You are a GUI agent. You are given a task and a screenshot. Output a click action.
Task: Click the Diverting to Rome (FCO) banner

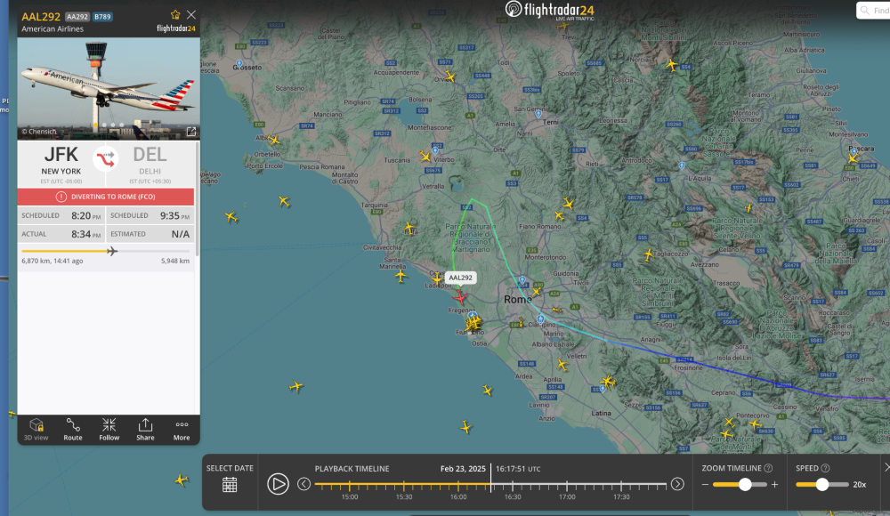[106, 197]
